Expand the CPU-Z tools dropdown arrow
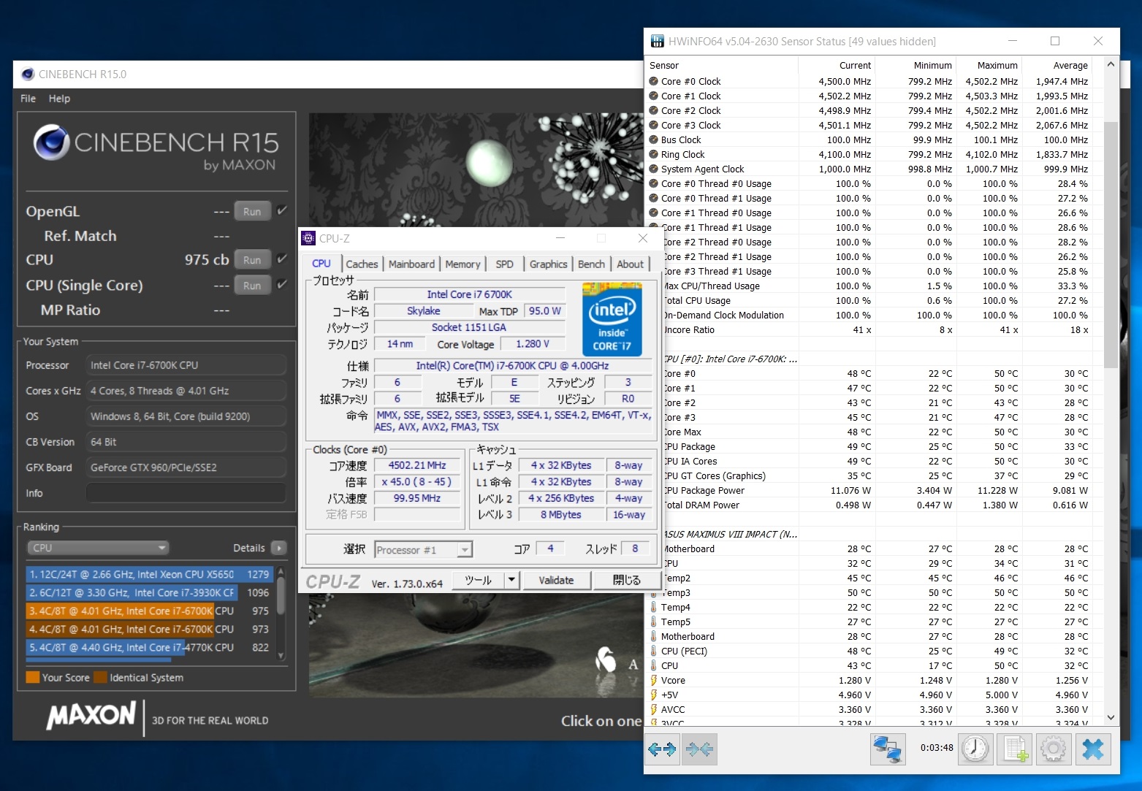Viewport: 1142px width, 791px height. pyautogui.click(x=512, y=580)
